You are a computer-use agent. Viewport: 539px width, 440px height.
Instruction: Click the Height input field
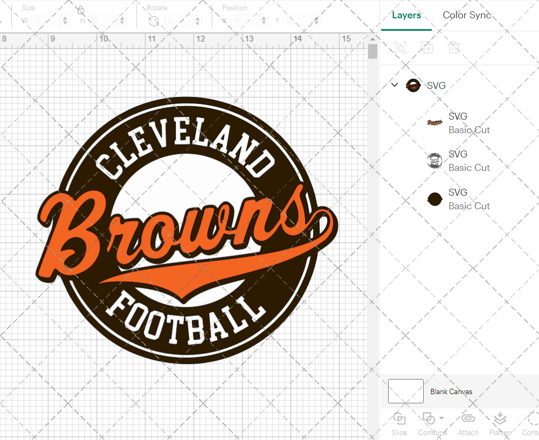pyautogui.click(x=104, y=20)
